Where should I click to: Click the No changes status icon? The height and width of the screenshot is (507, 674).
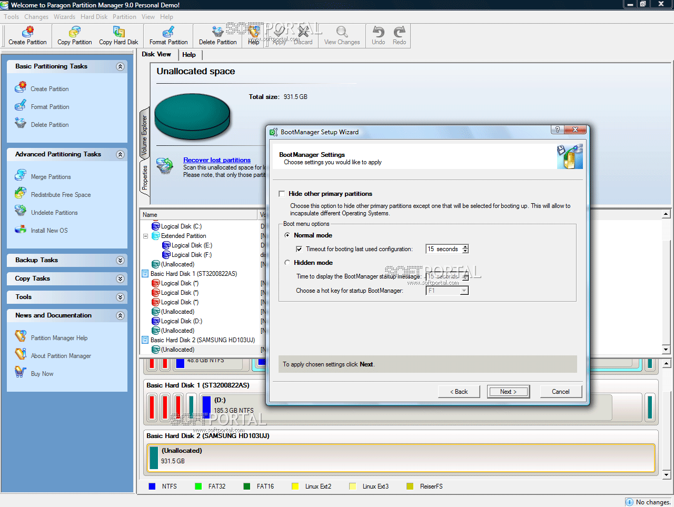629,502
